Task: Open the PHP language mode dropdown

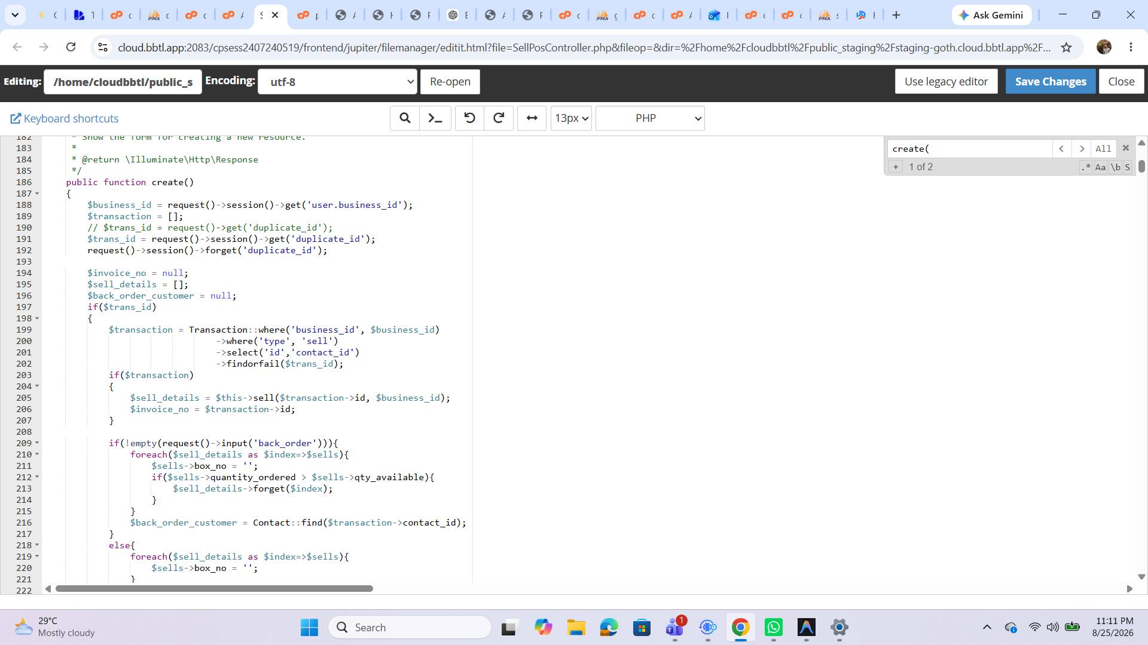Action: 650,118
